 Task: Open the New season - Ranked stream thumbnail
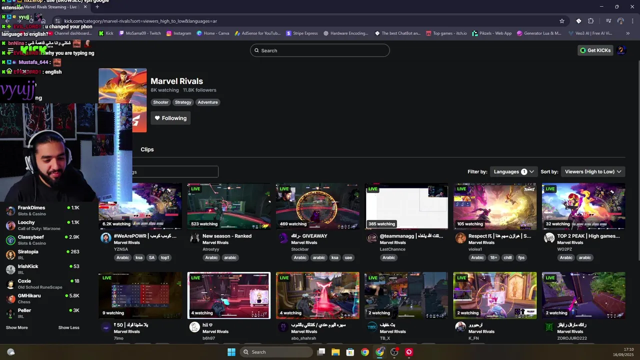228,206
